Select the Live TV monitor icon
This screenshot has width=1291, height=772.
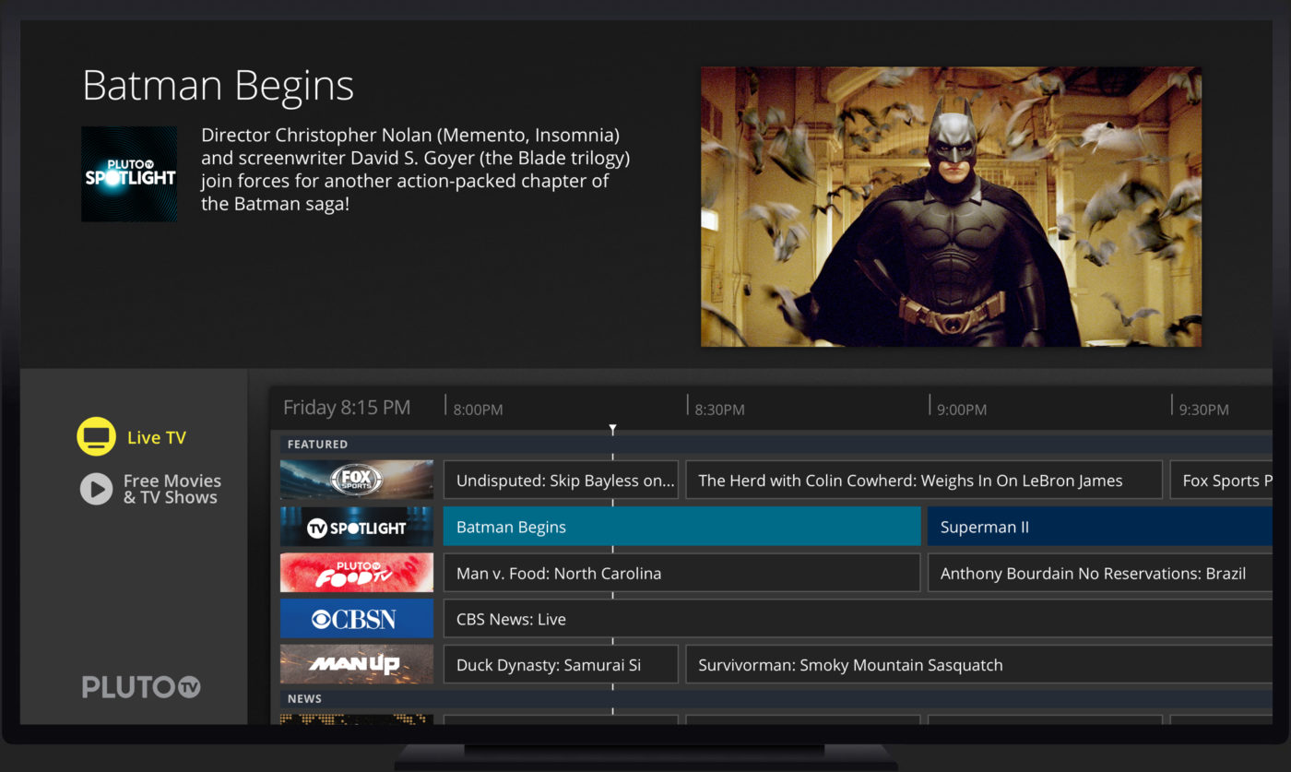point(96,437)
